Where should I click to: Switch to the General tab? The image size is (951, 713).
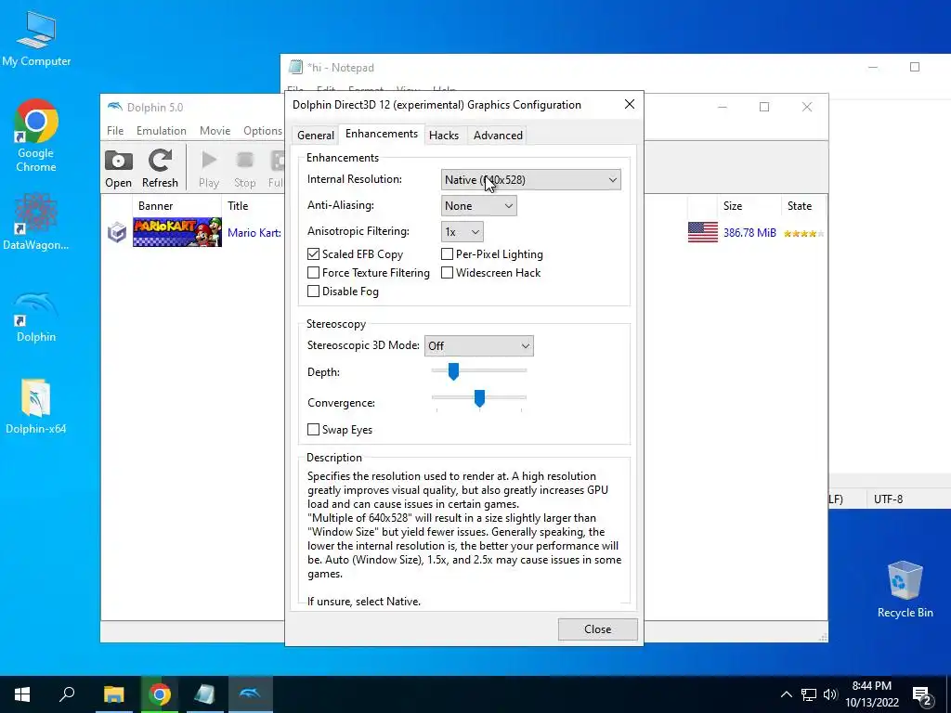[316, 136]
